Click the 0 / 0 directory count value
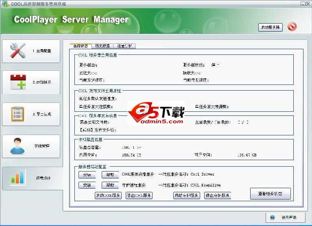Viewport: 312px width, 226px height. point(243,122)
